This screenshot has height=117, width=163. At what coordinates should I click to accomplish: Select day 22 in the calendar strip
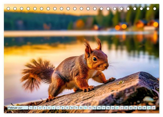point(126,108)
